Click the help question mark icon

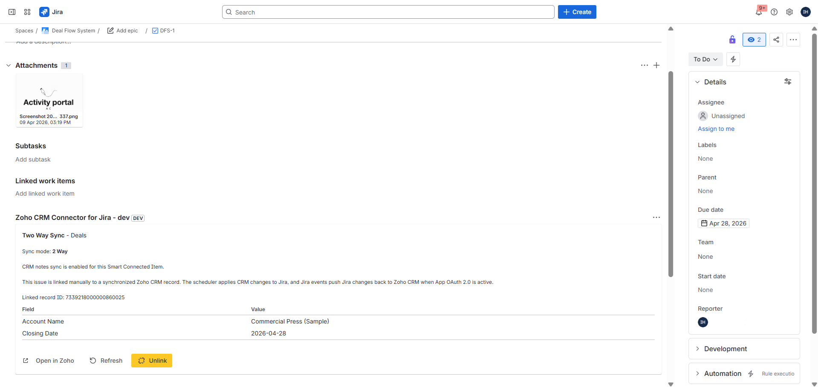[775, 12]
